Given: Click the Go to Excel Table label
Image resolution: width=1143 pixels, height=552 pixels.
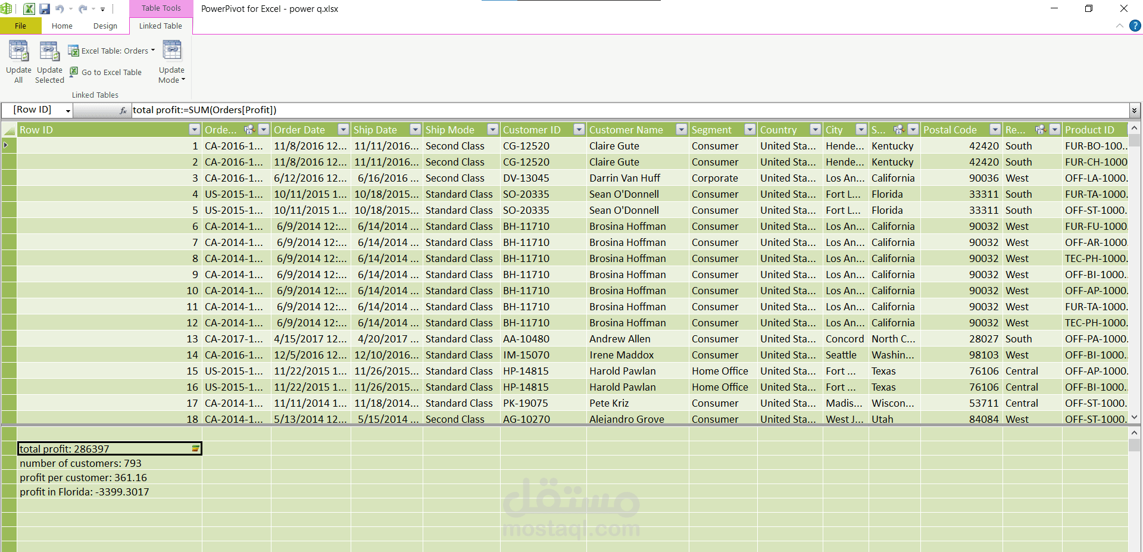Looking at the screenshot, I should point(111,72).
